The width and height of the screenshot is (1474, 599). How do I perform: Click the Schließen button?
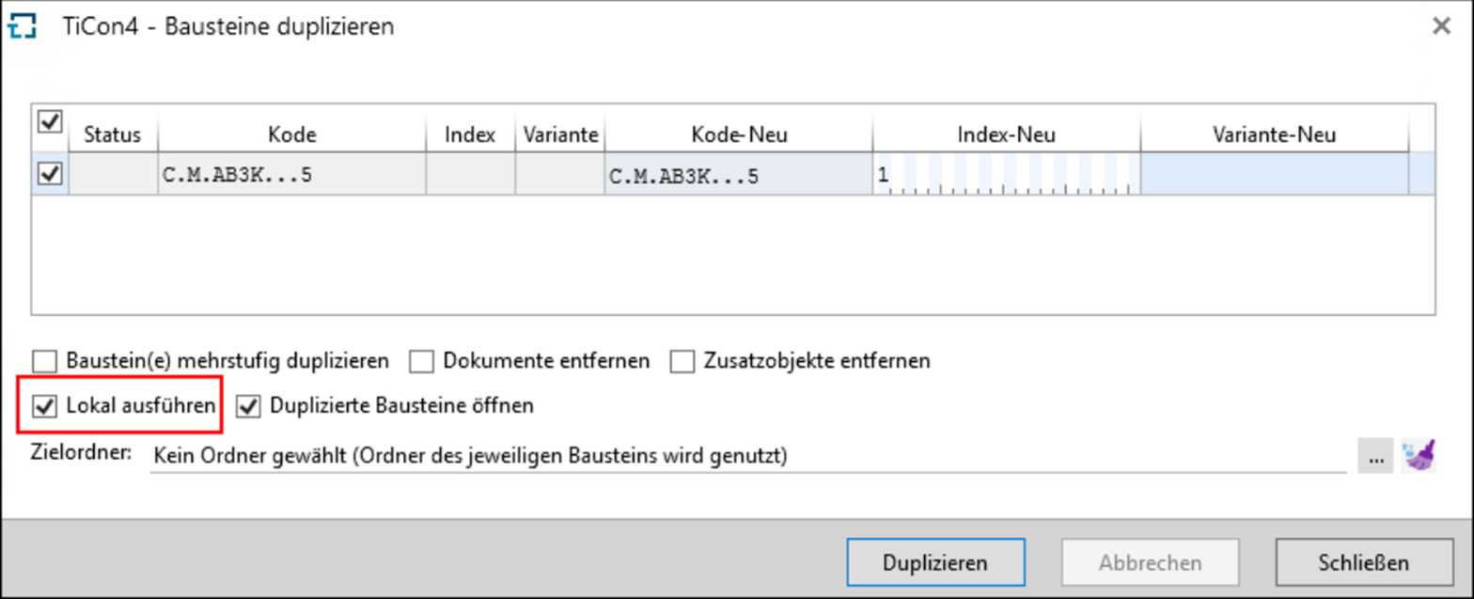(1363, 561)
